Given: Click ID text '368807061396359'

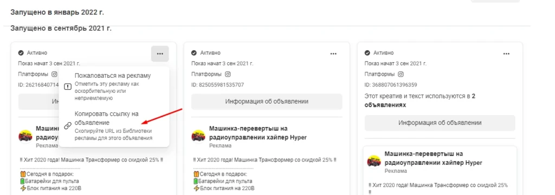Looking at the screenshot, I should (x=395, y=85).
